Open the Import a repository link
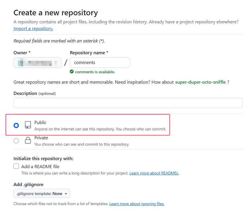The width and height of the screenshot is (248, 212). coord(33,29)
